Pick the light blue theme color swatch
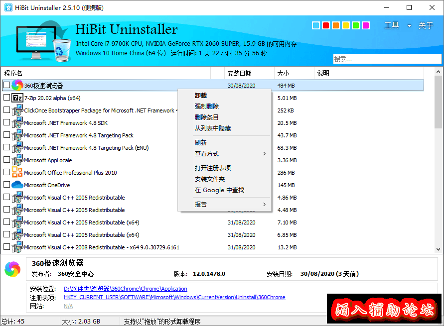This screenshot has width=444, height=326. coord(316,25)
